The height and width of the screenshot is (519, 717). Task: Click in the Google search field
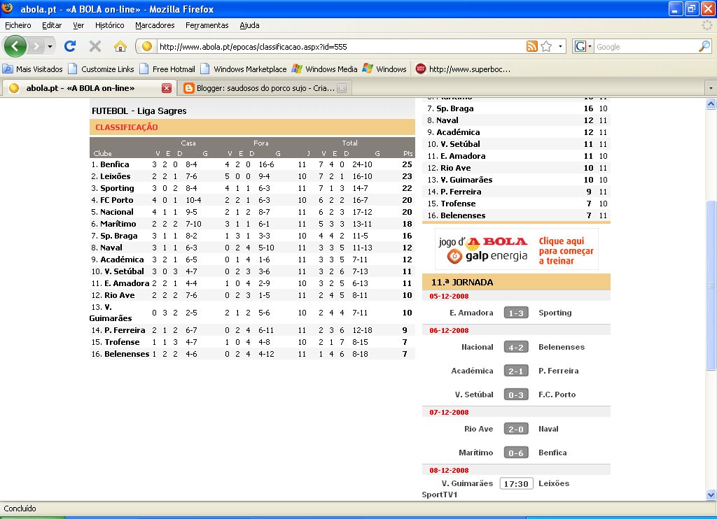(x=646, y=47)
